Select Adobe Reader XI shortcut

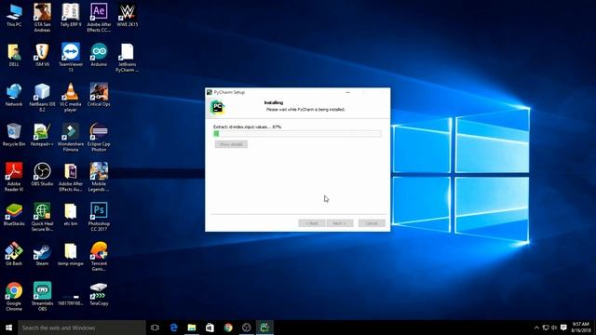coord(14,177)
